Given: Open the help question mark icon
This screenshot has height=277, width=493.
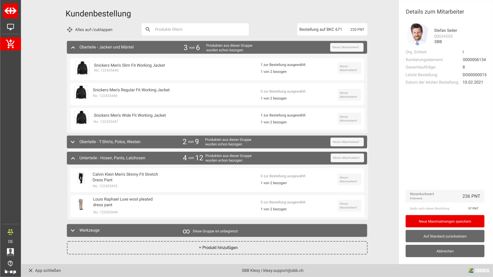Looking at the screenshot, I should 10,263.
